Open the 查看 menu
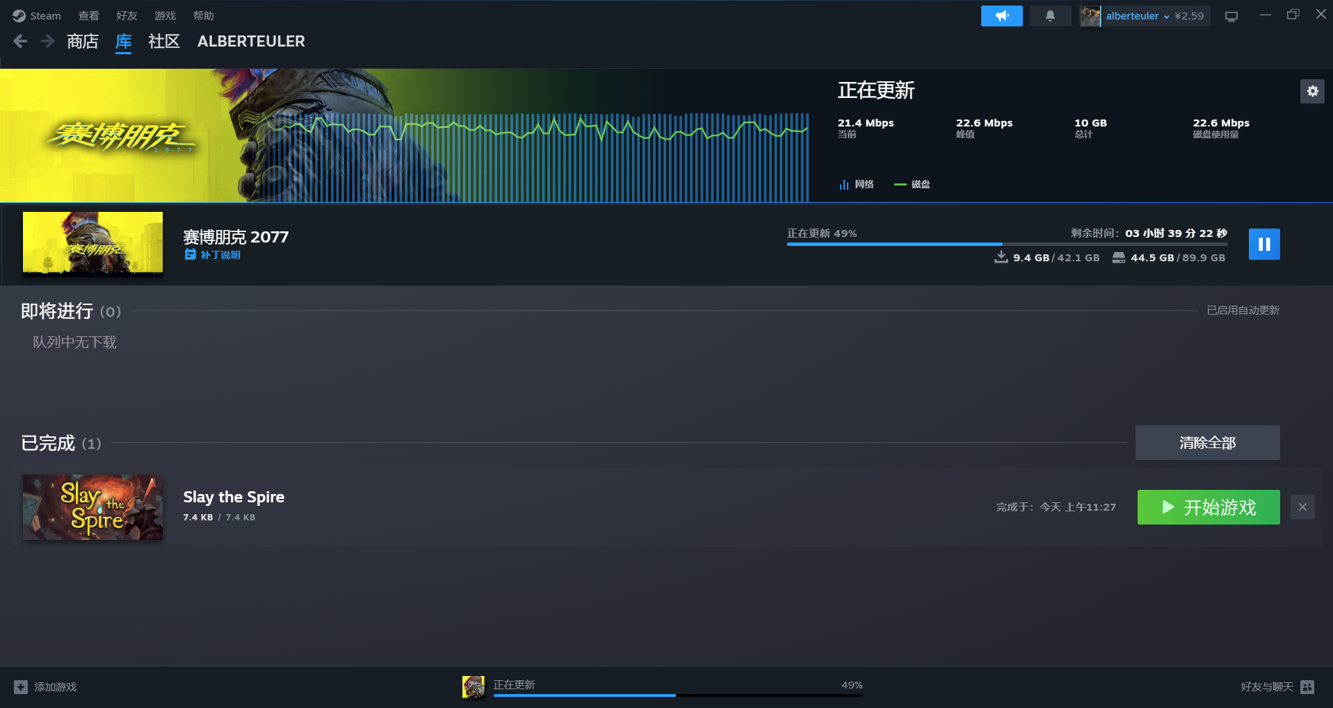This screenshot has width=1333, height=708. pos(88,15)
